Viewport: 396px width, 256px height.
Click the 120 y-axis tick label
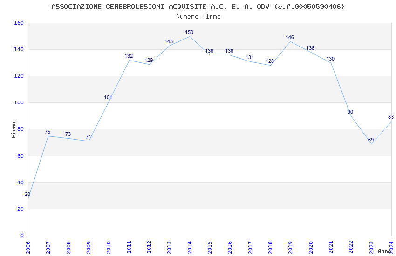click(19, 76)
